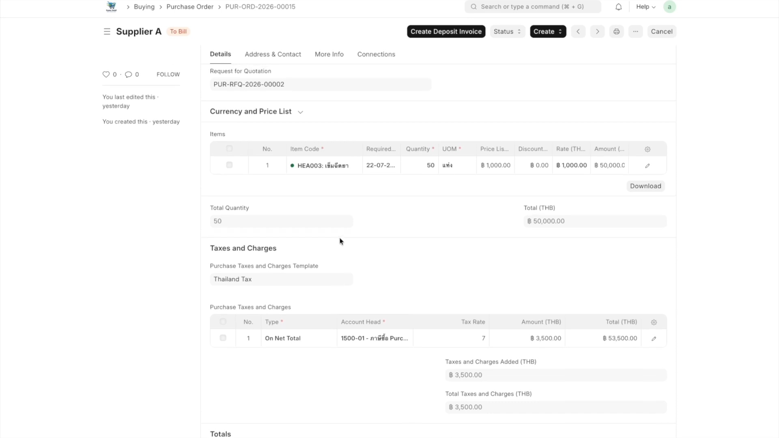Click Request for Quotation field PUR-RFQ-2026-00002
This screenshot has width=779, height=438.
(x=321, y=84)
